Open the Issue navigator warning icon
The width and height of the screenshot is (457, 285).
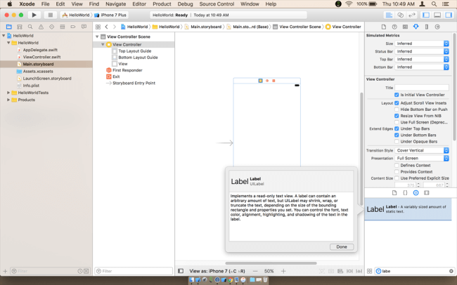point(41,27)
